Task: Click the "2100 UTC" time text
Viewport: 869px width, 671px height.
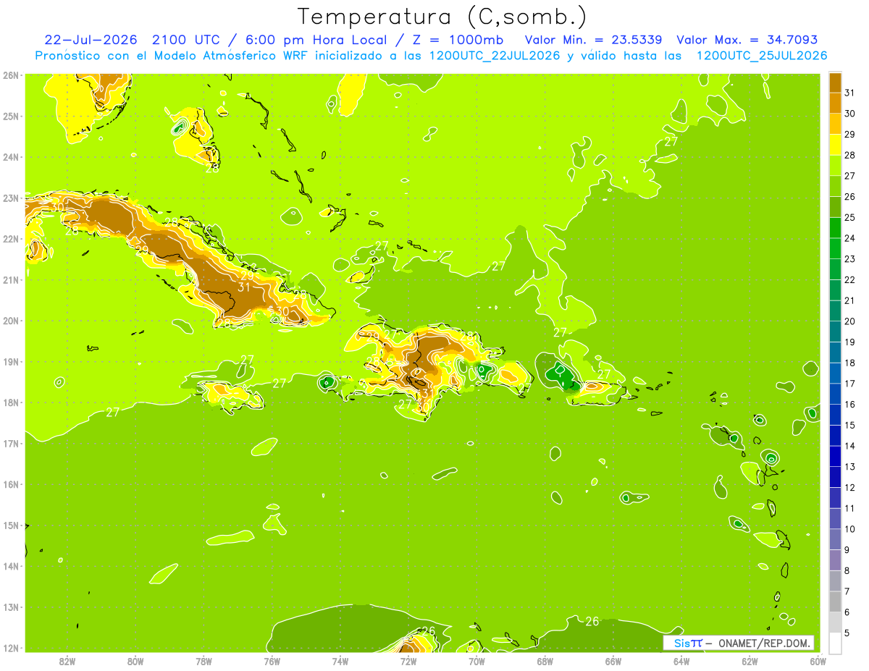Action: [x=185, y=40]
